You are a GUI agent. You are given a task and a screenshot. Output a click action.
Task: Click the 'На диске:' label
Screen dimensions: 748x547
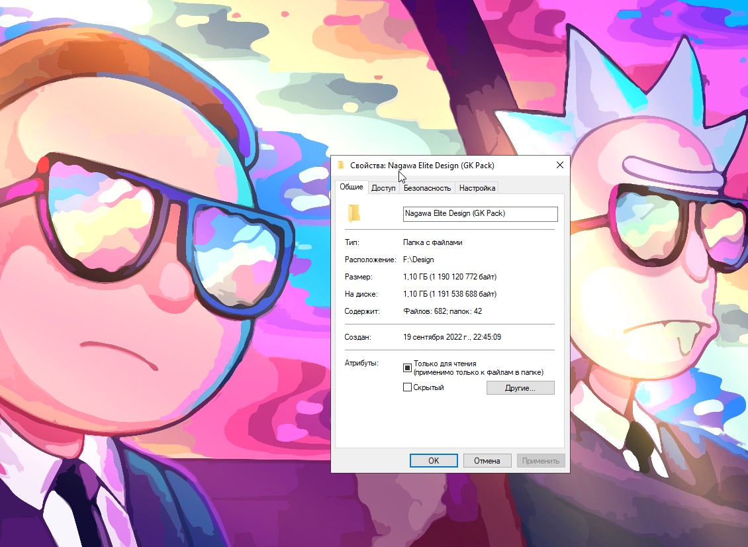(361, 294)
